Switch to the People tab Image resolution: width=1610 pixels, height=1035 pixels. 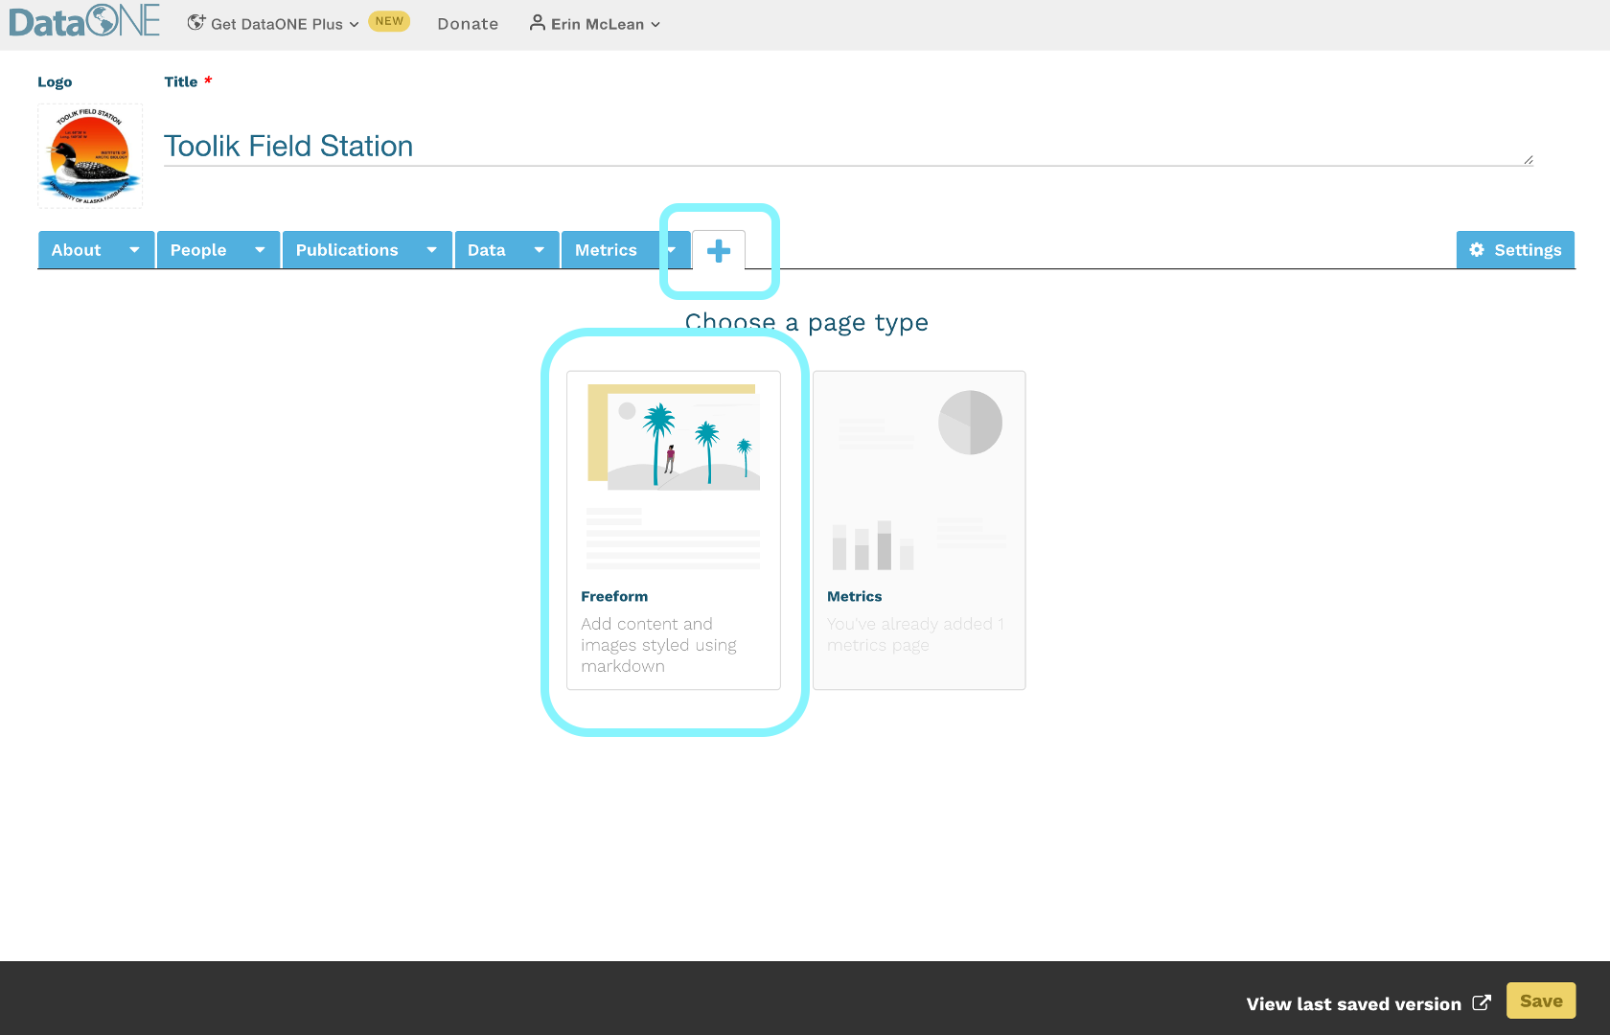click(198, 250)
